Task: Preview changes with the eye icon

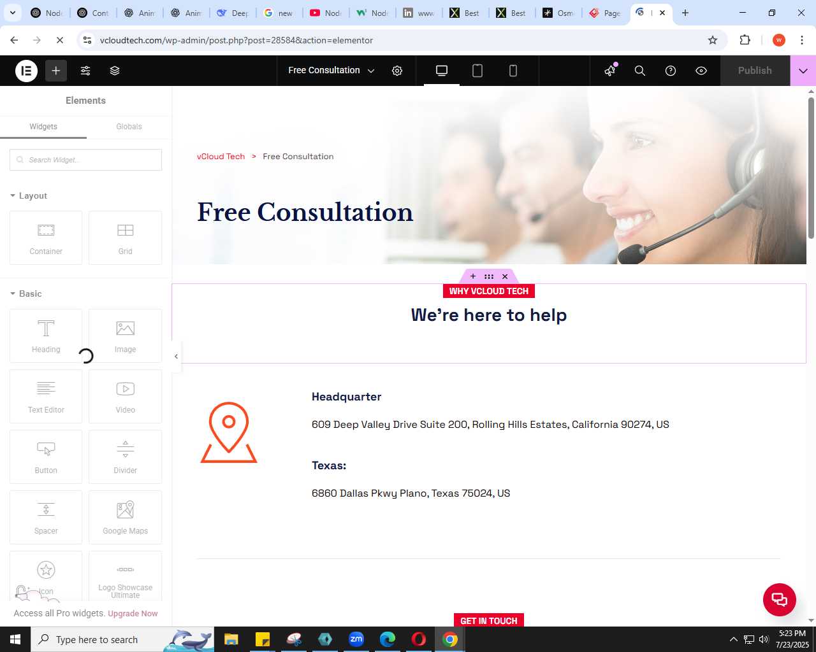Action: coord(701,71)
